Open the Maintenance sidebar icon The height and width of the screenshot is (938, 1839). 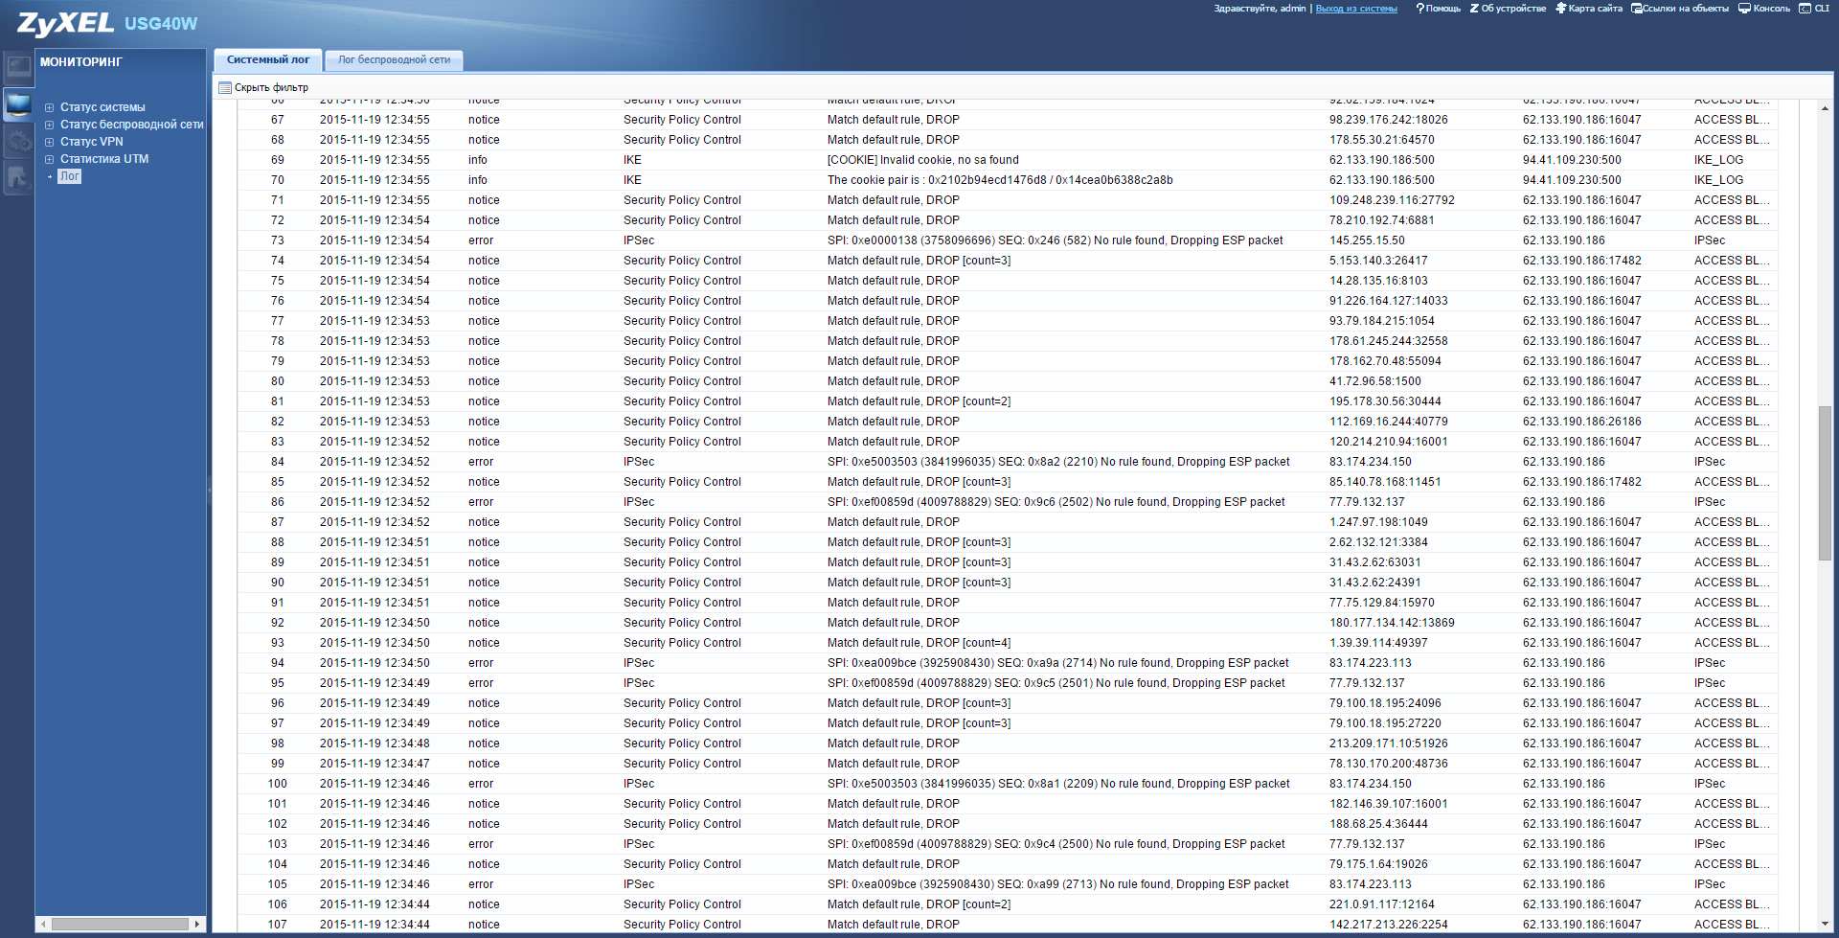[18, 177]
